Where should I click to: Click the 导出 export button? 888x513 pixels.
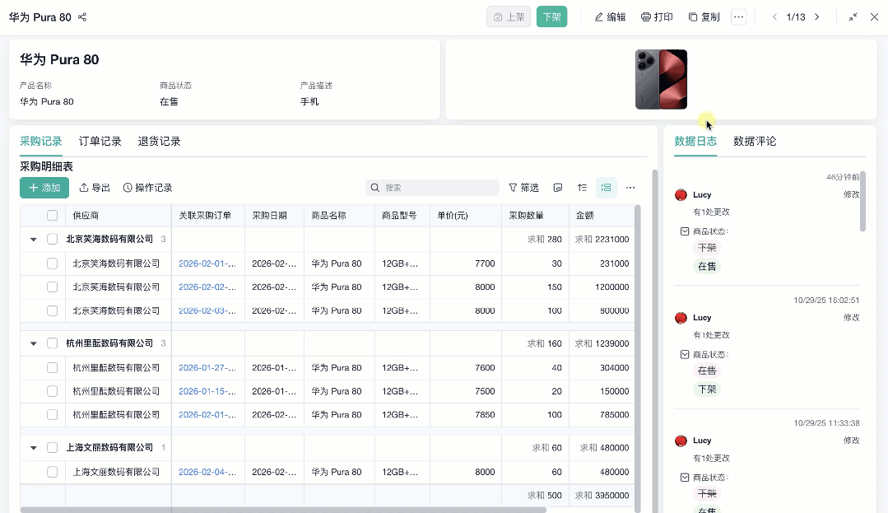click(x=95, y=188)
